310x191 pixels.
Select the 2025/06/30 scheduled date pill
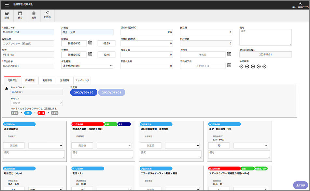[x=84, y=92]
